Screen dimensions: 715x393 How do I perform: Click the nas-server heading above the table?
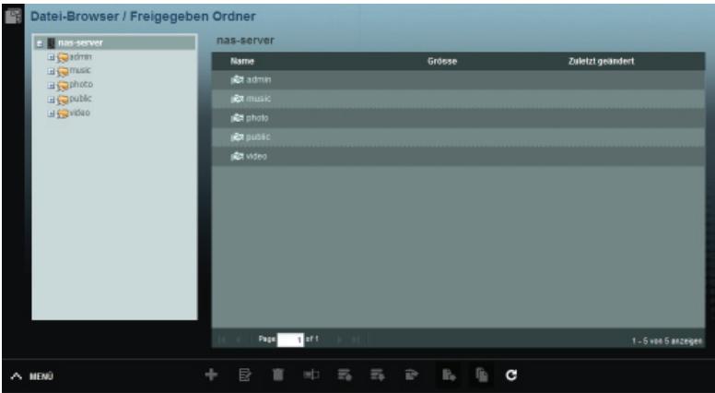245,41
